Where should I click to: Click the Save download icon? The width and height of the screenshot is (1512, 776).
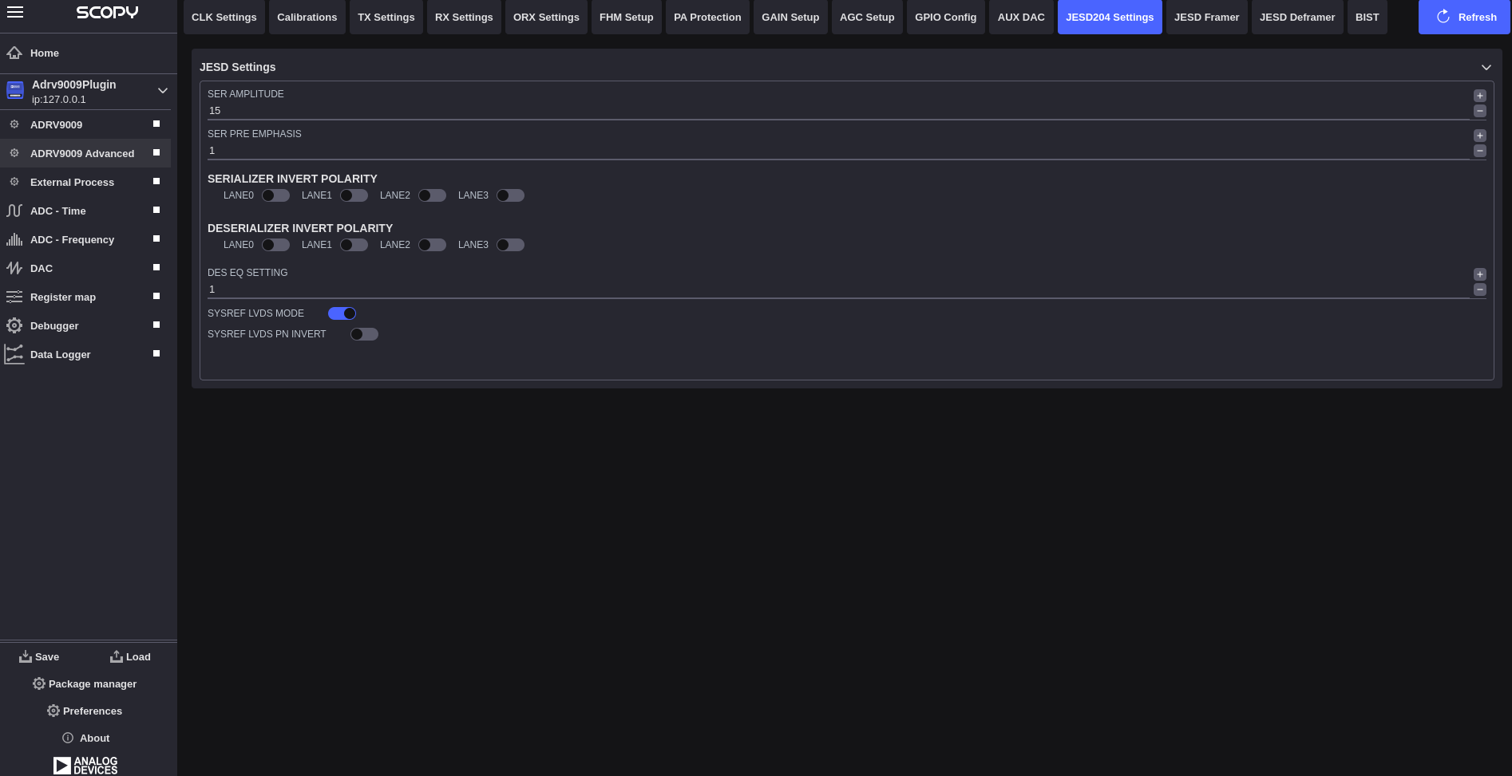(x=26, y=656)
